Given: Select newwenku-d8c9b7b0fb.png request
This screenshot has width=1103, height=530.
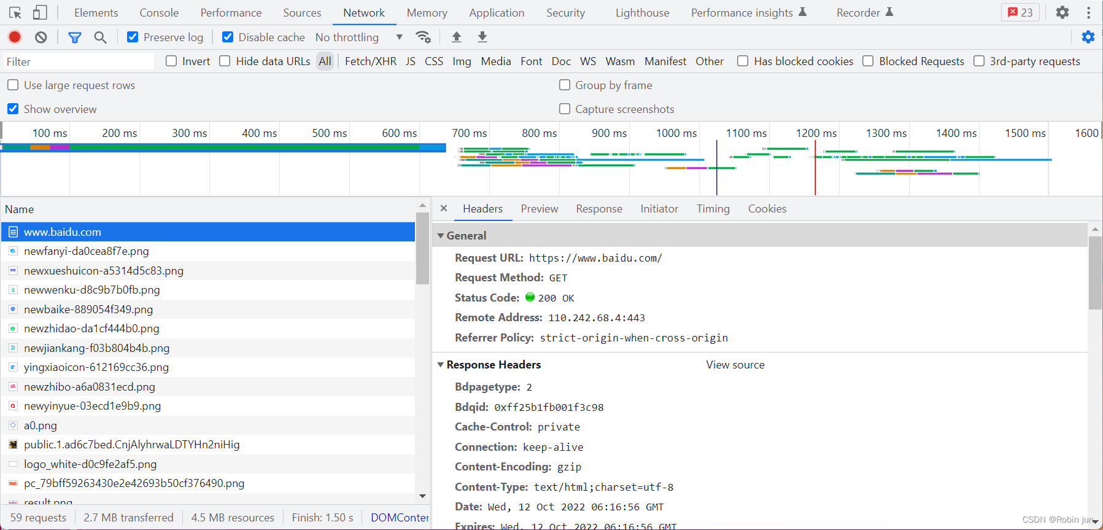Looking at the screenshot, I should point(208,290).
